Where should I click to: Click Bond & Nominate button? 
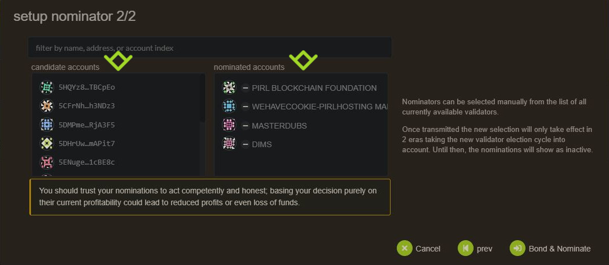tap(550, 249)
